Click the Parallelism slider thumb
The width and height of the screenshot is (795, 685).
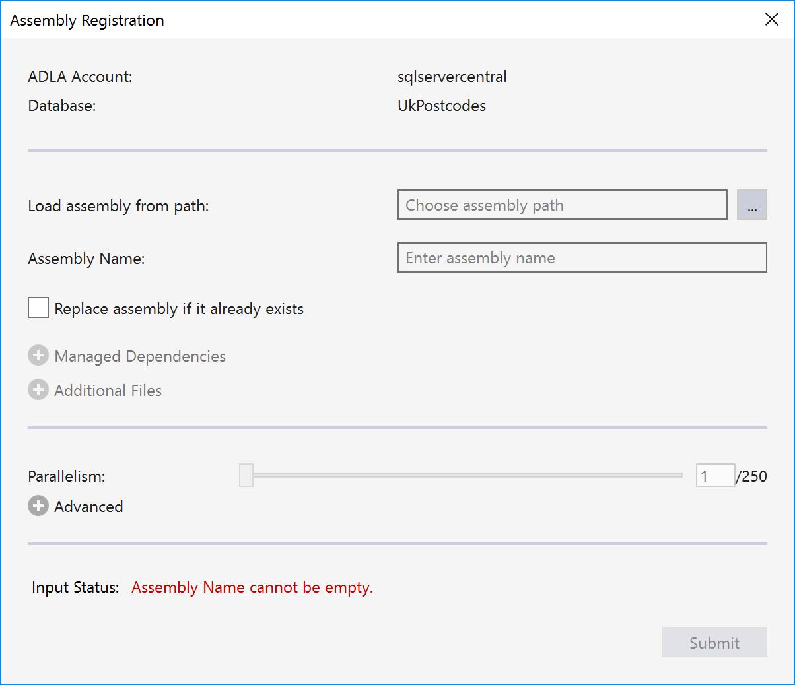click(246, 475)
